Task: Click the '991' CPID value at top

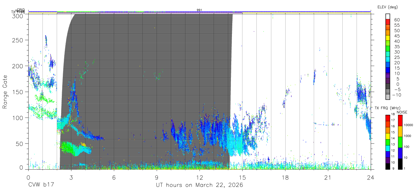Action: 199,10
